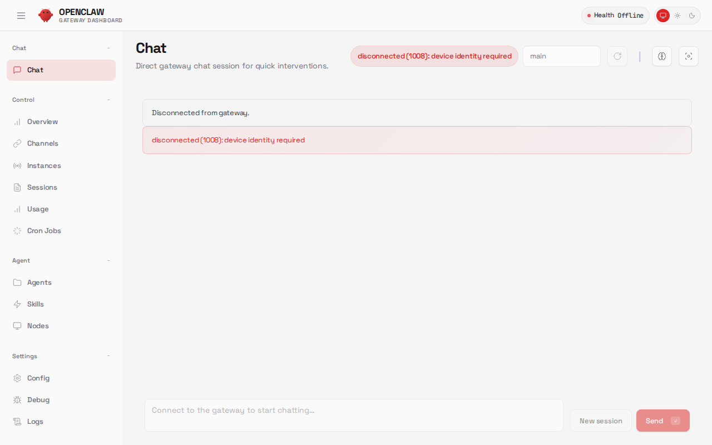
Task: Select the Cron Jobs sidebar icon
Action: 17,230
